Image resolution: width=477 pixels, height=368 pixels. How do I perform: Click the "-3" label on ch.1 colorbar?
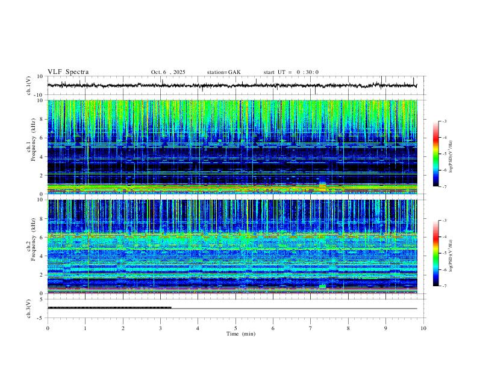[444, 121]
